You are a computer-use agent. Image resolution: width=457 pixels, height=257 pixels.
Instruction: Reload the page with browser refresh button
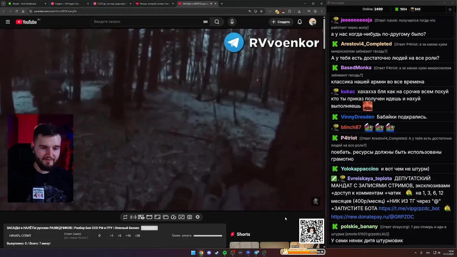coord(17,11)
